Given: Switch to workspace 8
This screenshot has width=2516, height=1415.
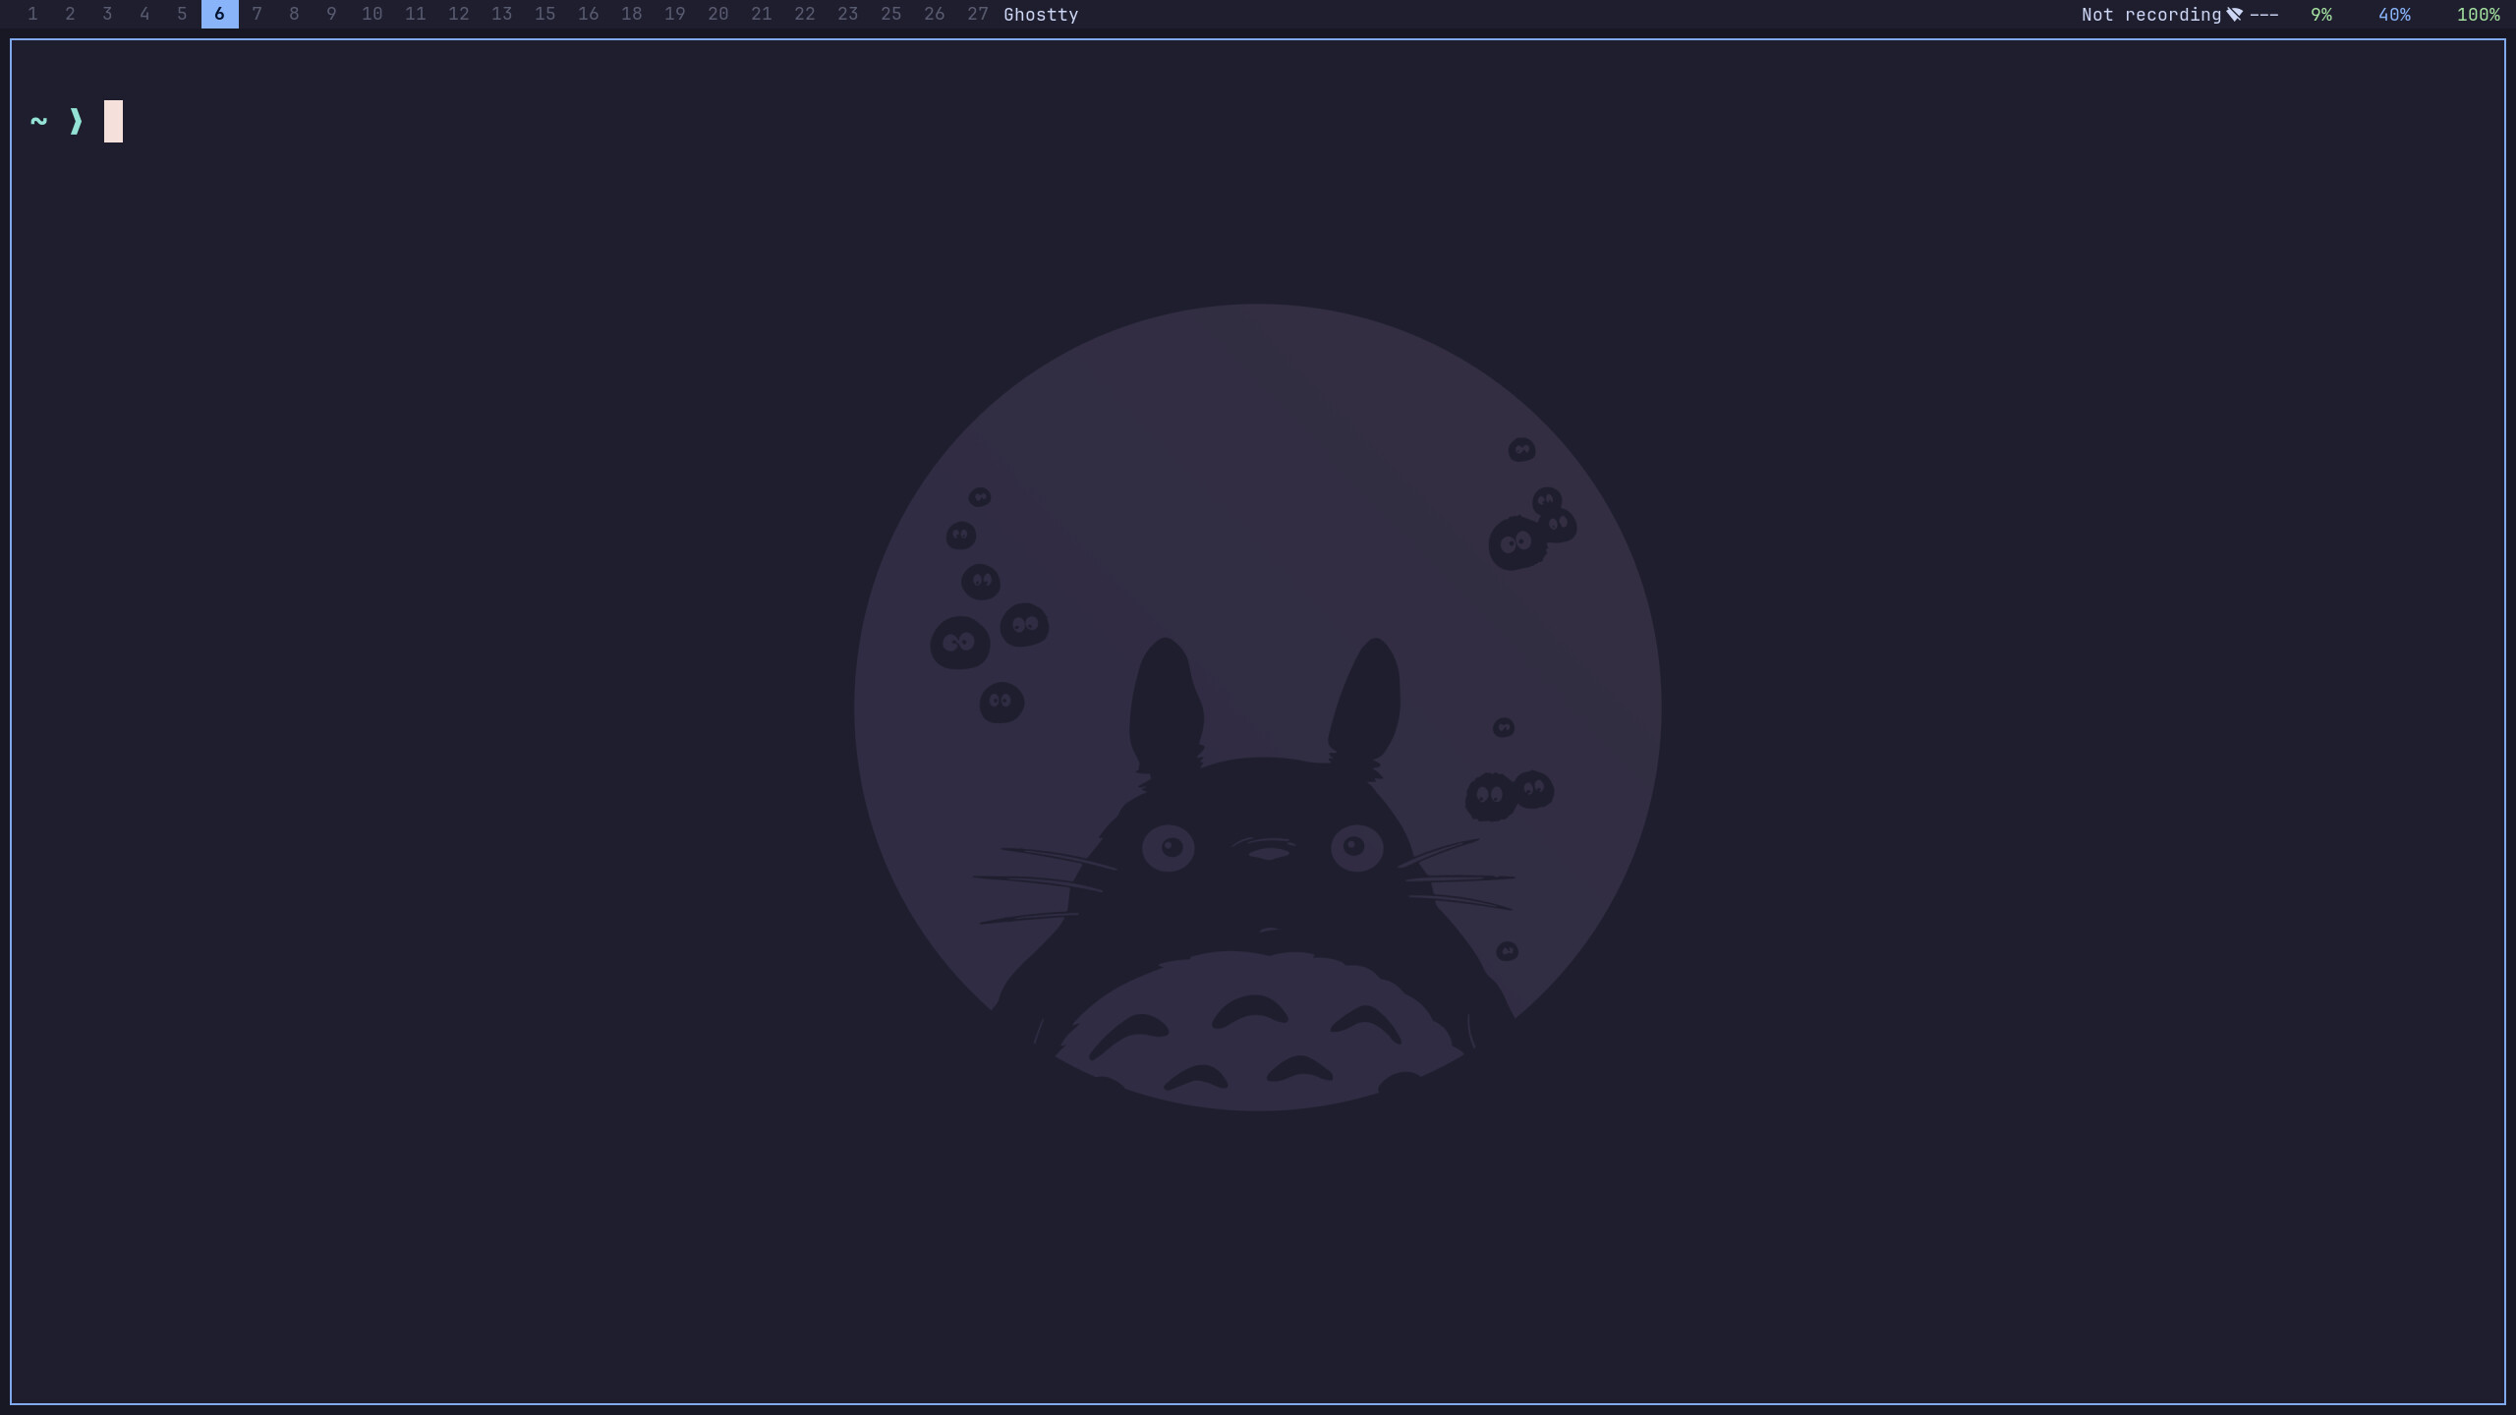Looking at the screenshot, I should (x=294, y=14).
